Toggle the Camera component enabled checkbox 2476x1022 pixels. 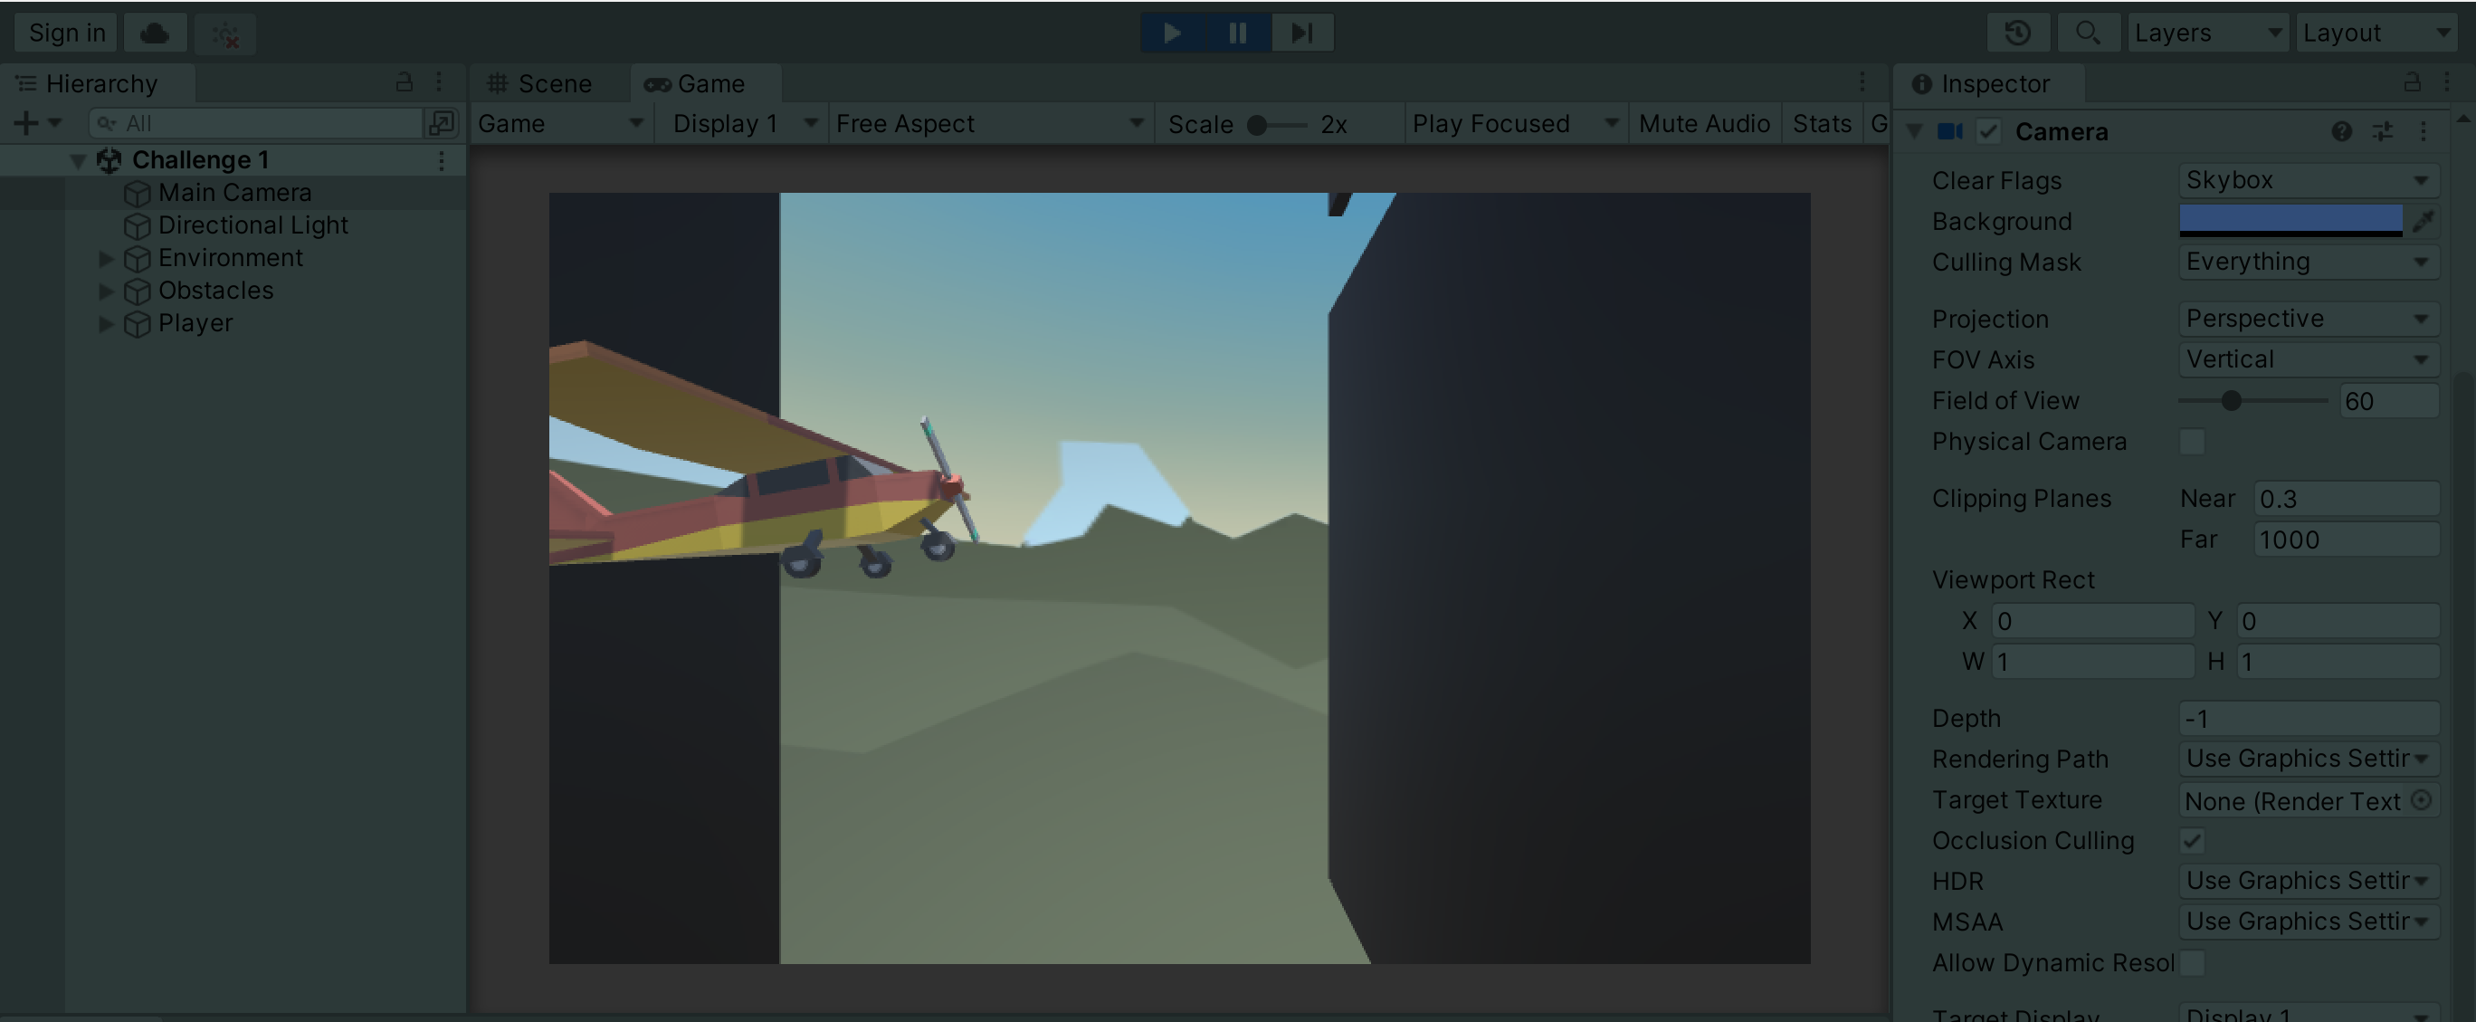pyautogui.click(x=1989, y=132)
